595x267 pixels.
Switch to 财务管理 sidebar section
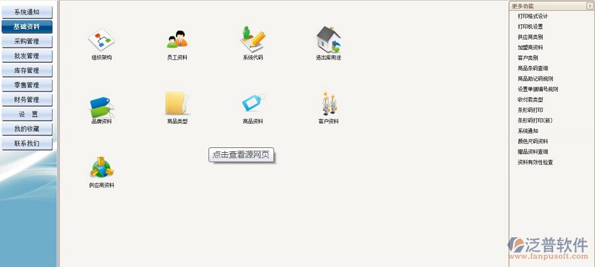pos(27,99)
